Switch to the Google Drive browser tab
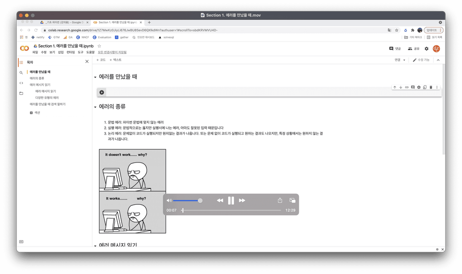 coord(64,23)
